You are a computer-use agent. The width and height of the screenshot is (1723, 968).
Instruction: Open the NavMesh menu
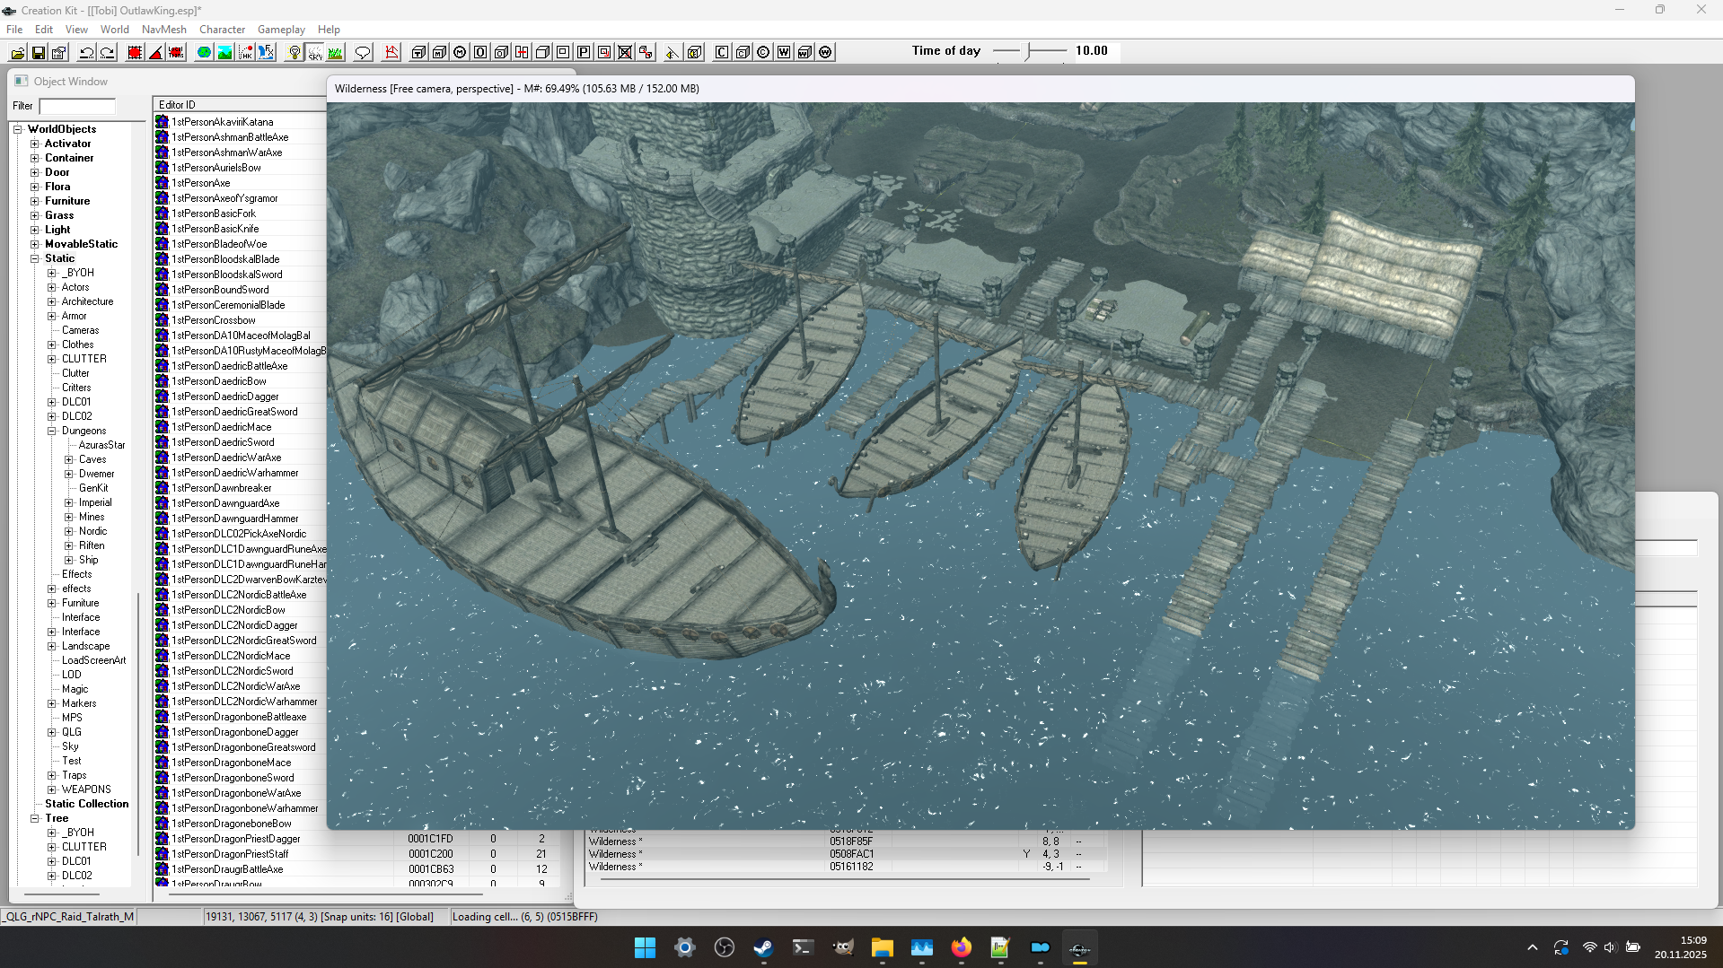[164, 30]
